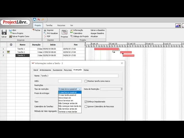The image size is (184, 138).
Task: Click the Tarefa 1 Gantt bar
Action: click(106, 49)
